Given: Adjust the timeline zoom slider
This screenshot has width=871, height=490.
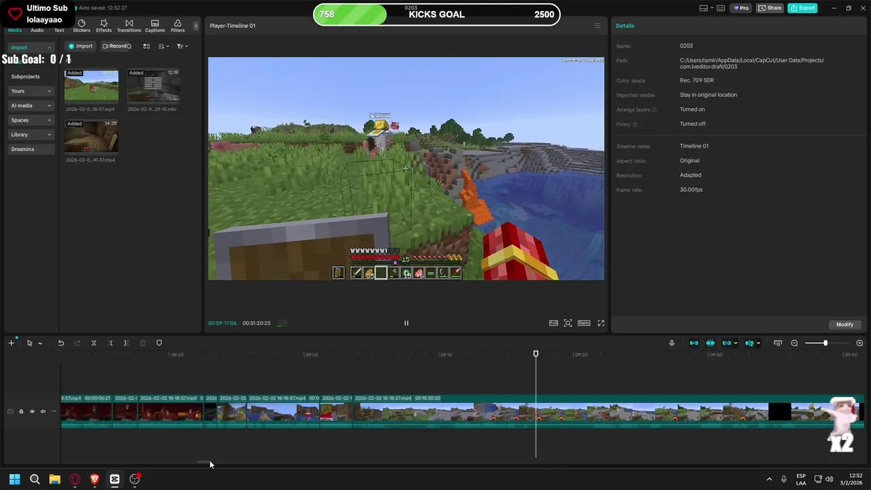Looking at the screenshot, I should tap(825, 343).
